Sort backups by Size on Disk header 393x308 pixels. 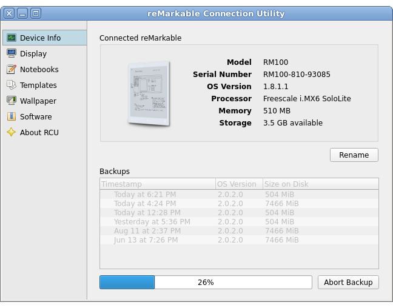point(321,184)
